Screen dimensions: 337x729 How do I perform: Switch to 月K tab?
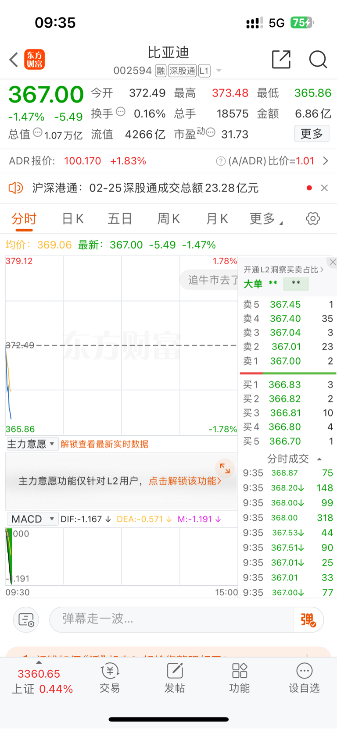tap(217, 218)
